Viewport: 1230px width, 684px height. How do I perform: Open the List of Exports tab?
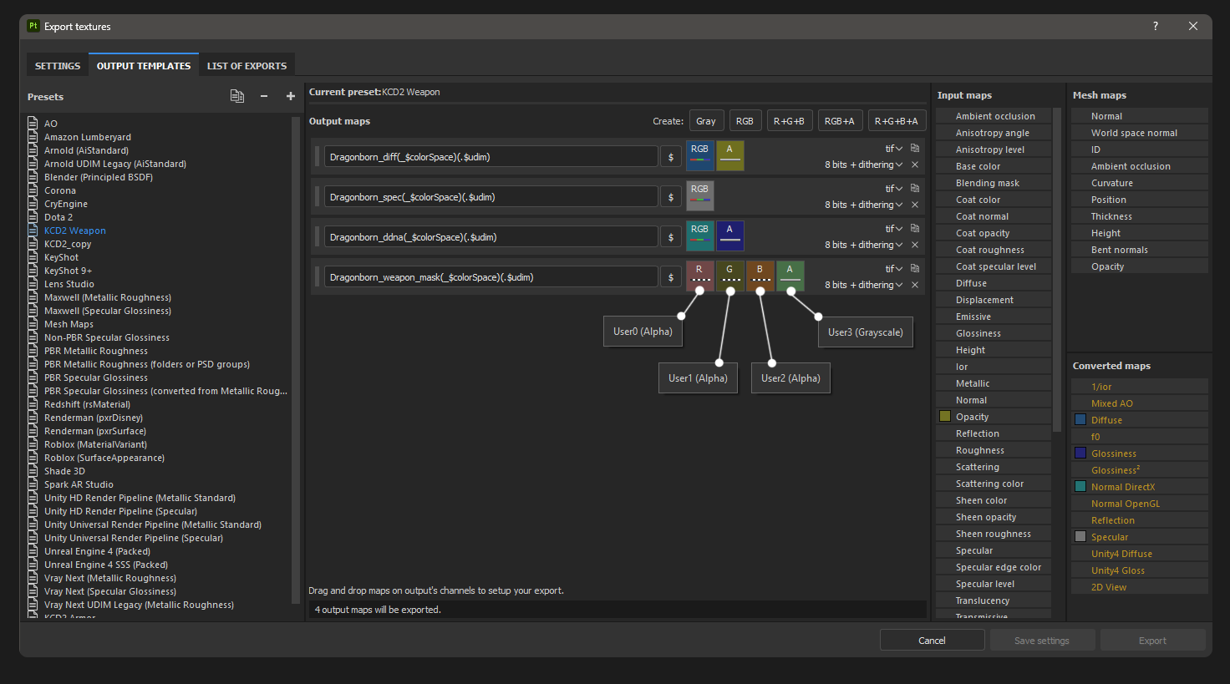247,66
